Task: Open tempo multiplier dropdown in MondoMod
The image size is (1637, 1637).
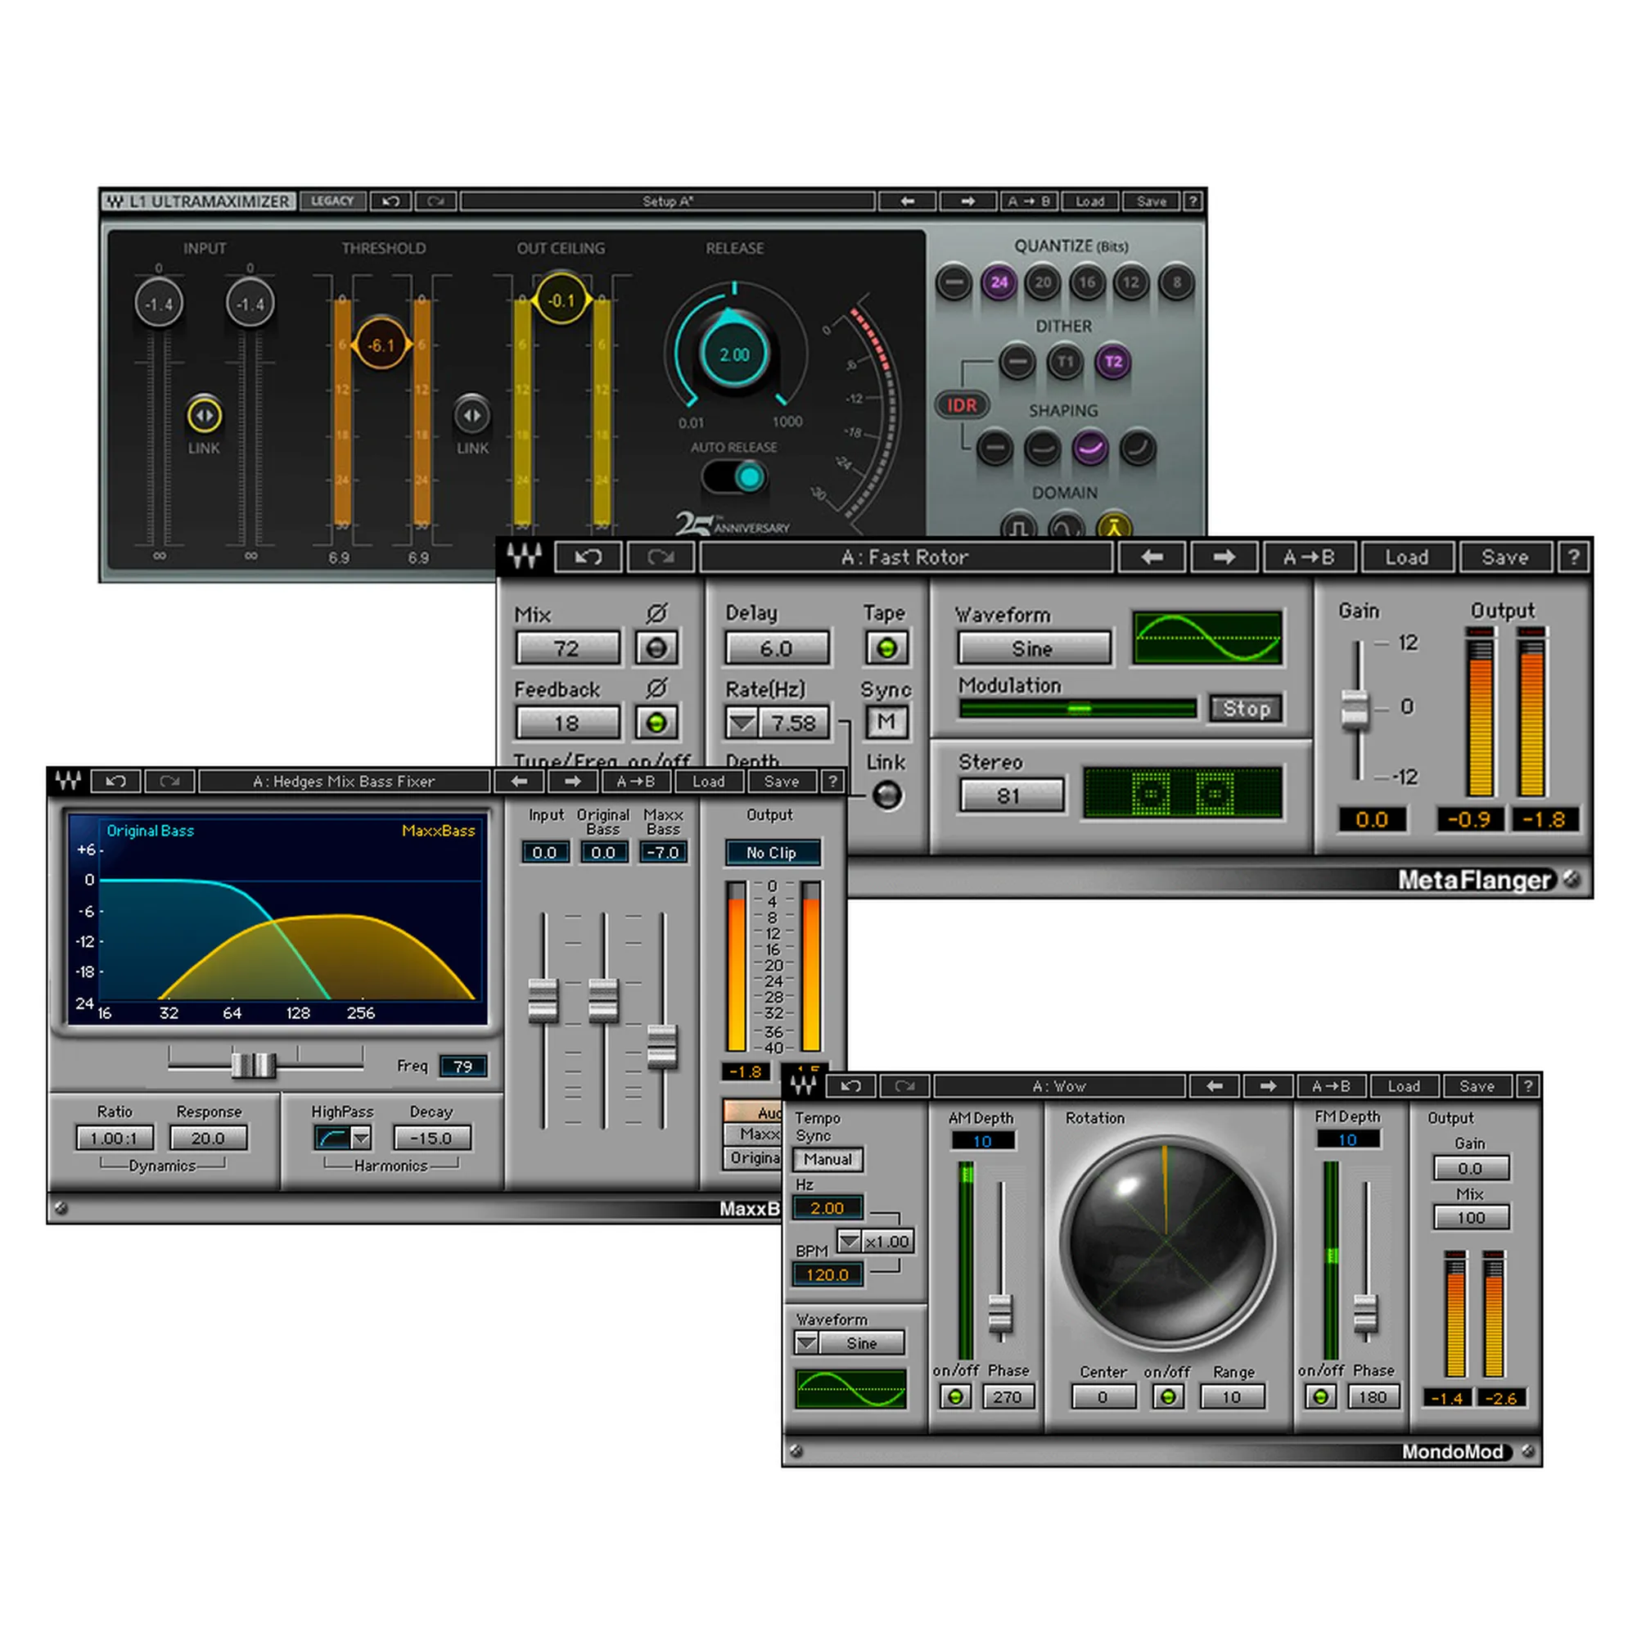Action: [x=848, y=1242]
